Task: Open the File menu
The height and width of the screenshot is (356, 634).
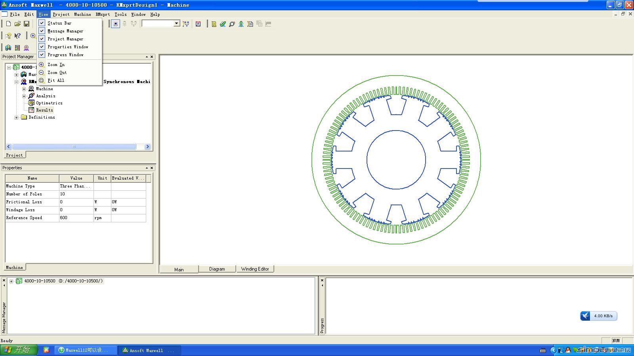Action: click(15, 14)
